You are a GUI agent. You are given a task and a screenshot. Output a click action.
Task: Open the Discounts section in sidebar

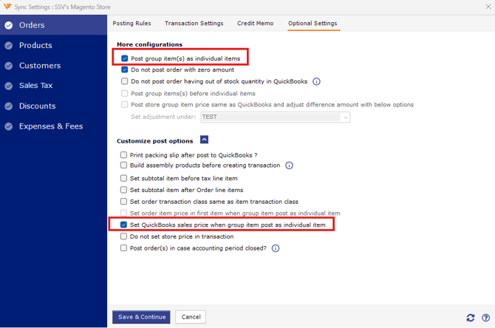53,106
